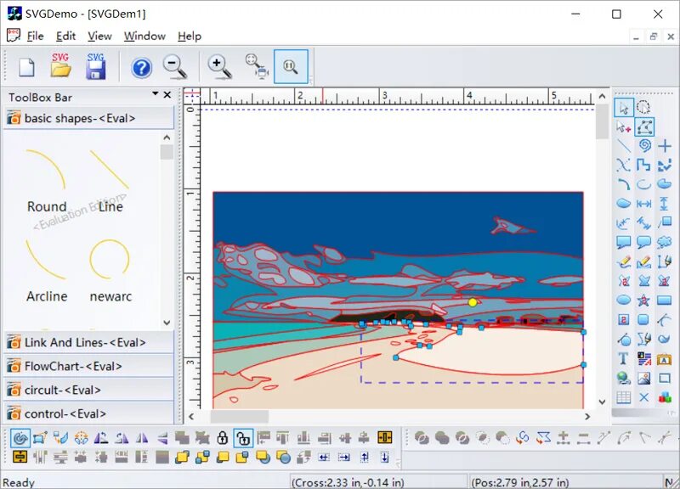Close the ToolBox Bar panel
Image resolution: width=680 pixels, height=489 pixels.
(x=167, y=94)
